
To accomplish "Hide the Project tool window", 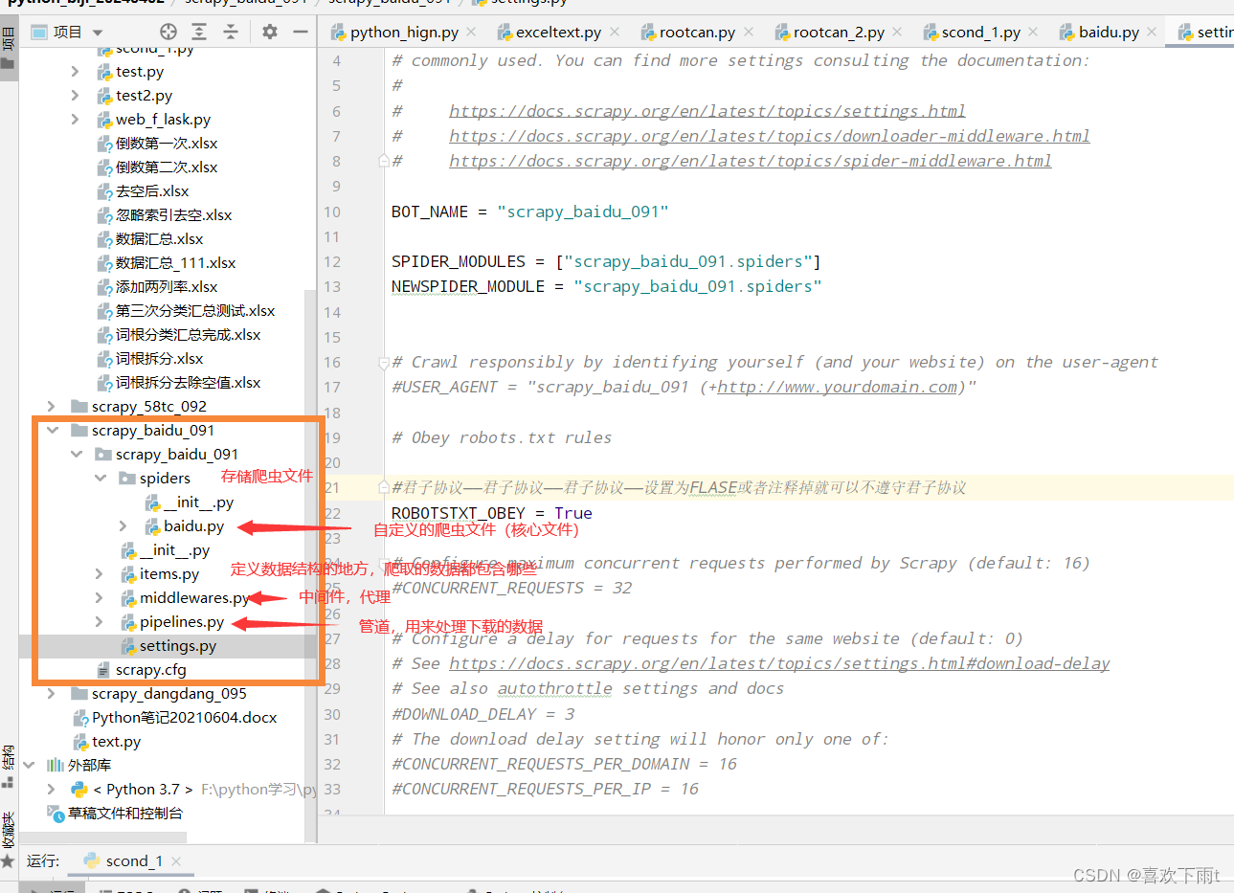I will click(301, 32).
